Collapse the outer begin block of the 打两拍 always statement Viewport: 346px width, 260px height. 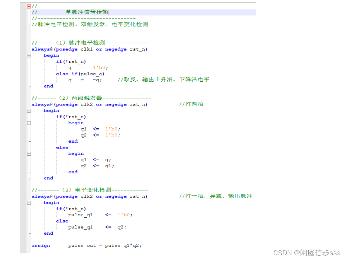[x=29, y=111]
